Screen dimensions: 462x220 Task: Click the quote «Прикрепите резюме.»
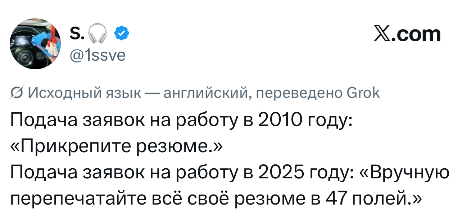[x=117, y=146]
